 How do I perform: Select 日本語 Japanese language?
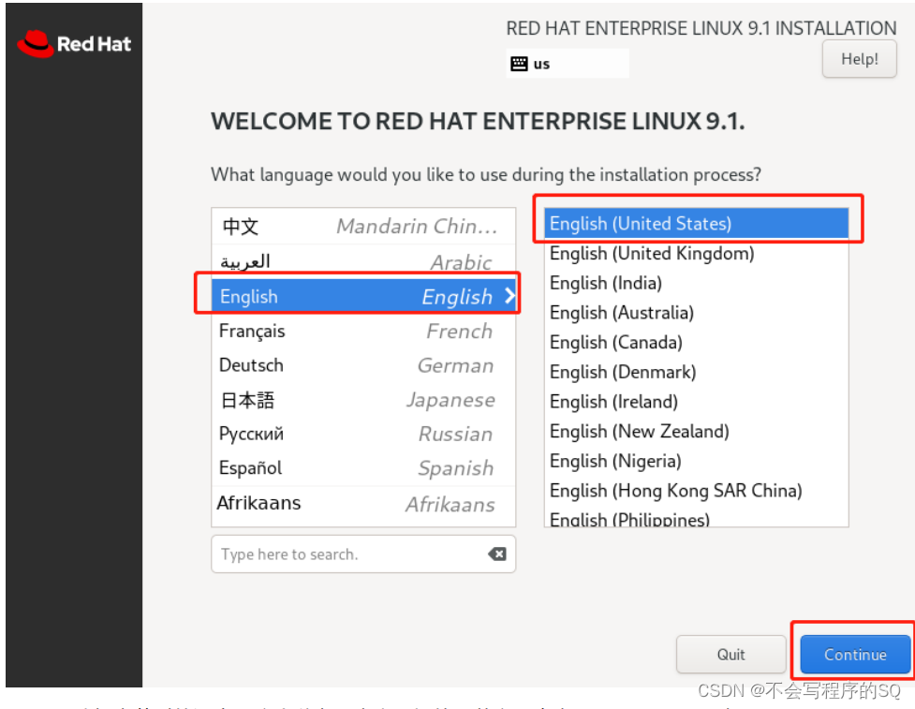click(x=363, y=400)
